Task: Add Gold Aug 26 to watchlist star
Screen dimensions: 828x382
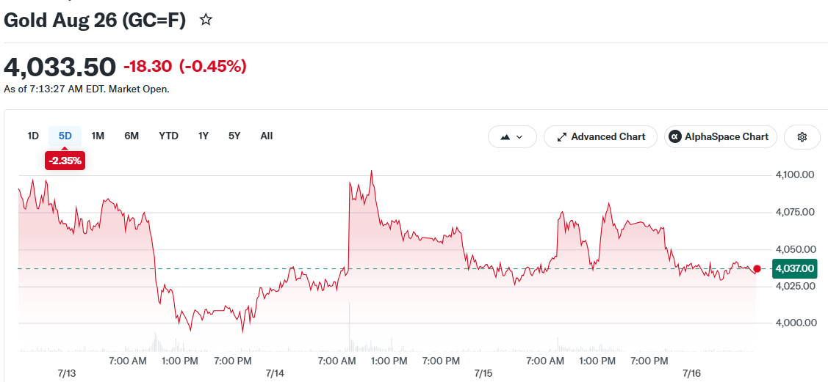Action: pos(206,21)
